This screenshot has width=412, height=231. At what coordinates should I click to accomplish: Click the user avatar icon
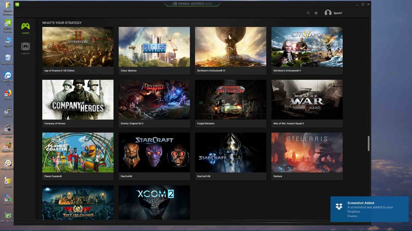click(x=328, y=13)
